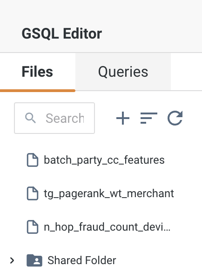Click the orange underline beneath the Files tab

point(38,91)
